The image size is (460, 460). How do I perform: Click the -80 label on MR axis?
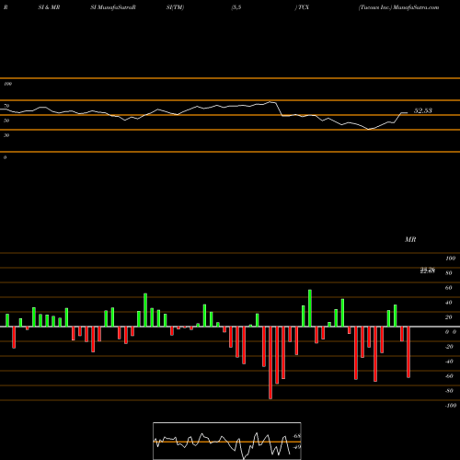(x=449, y=391)
